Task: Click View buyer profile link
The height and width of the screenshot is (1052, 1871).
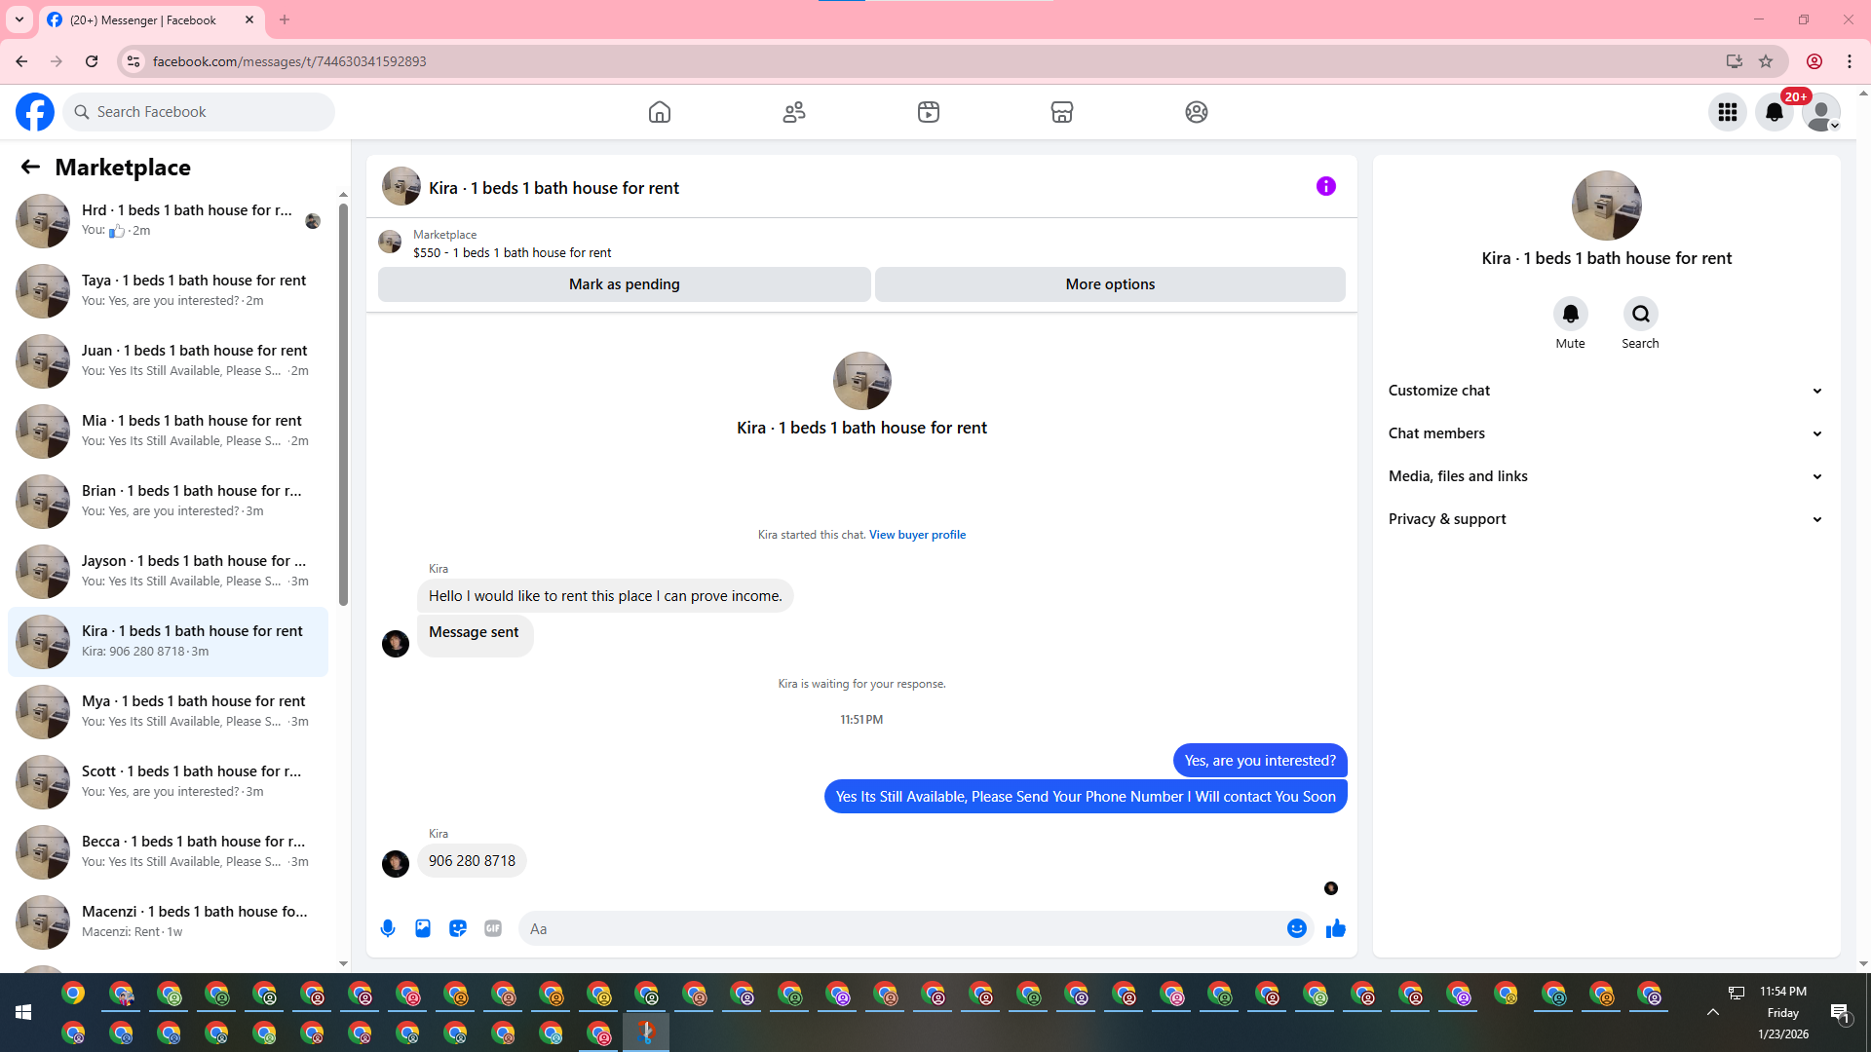Action: (x=917, y=535)
